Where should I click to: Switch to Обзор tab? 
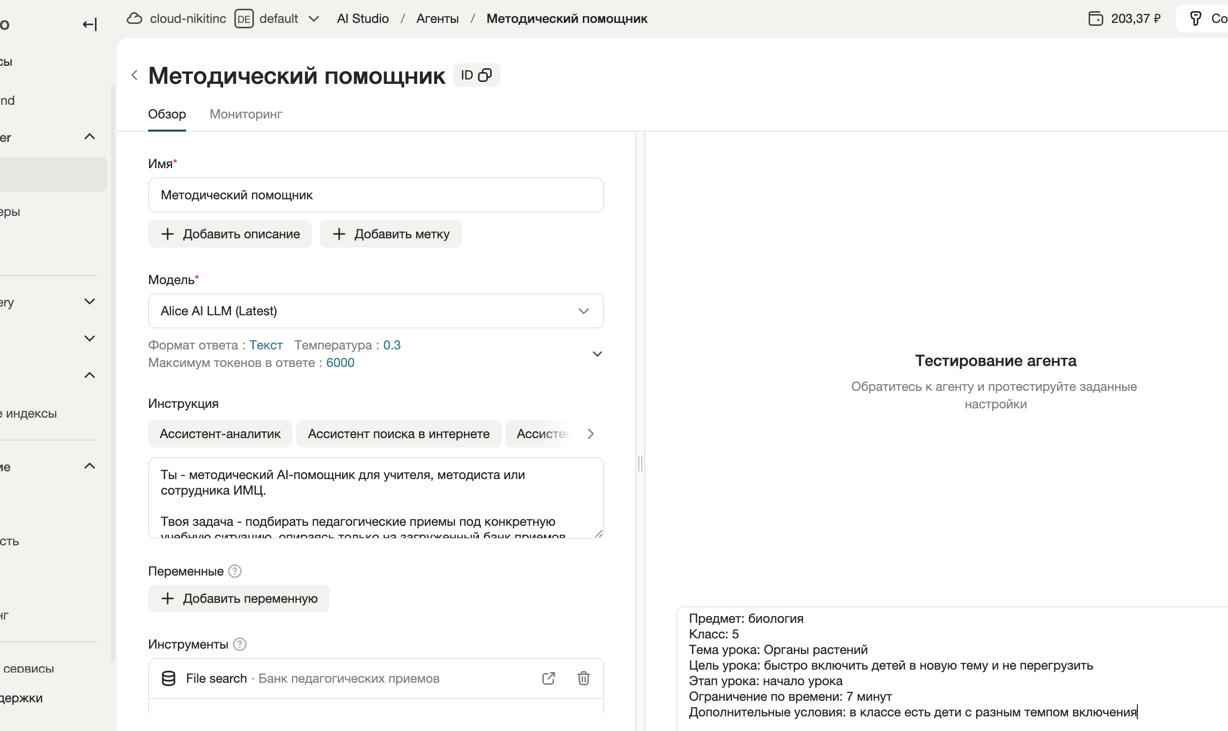[x=167, y=115]
